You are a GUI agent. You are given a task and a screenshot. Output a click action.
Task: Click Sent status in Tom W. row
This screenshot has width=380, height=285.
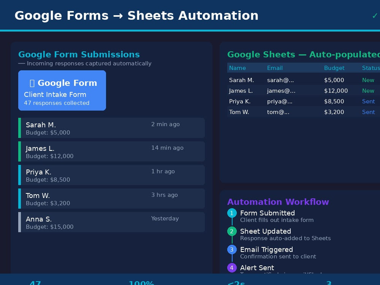click(x=368, y=112)
